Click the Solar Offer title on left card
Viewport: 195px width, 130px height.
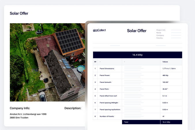pos(19,13)
